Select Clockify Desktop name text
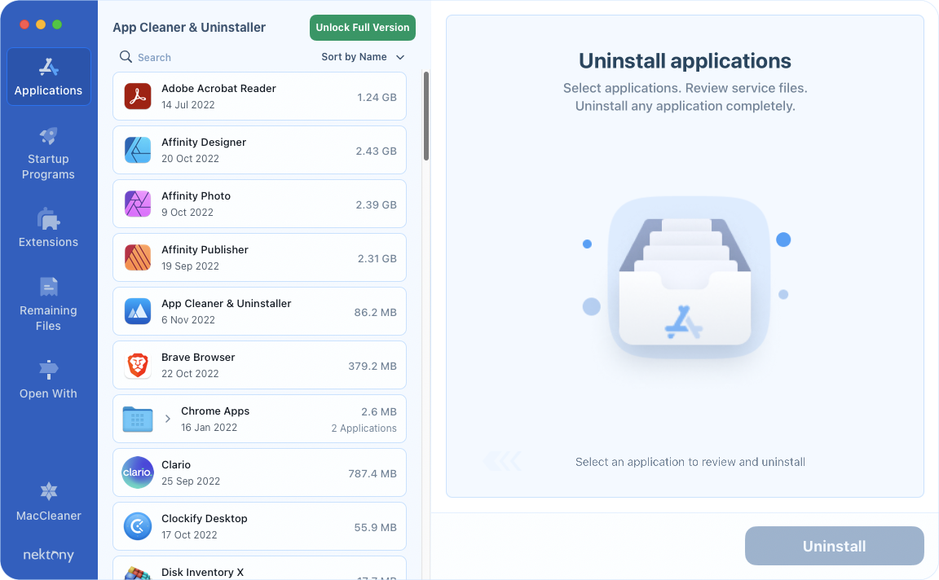 click(x=205, y=519)
